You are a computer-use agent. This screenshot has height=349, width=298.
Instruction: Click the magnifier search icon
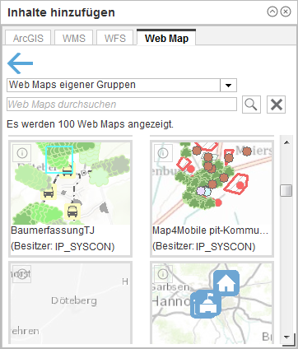point(251,105)
